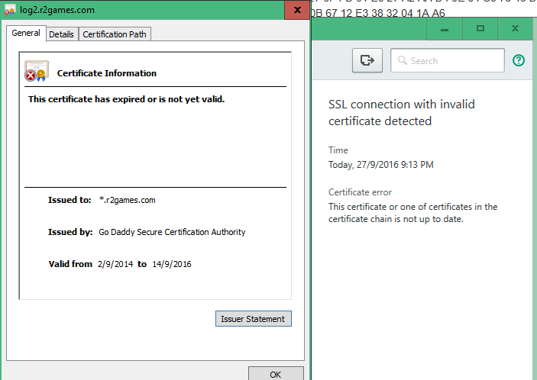Click the export icon beside the search box
Image resolution: width=537 pixels, height=380 pixels.
tap(367, 61)
